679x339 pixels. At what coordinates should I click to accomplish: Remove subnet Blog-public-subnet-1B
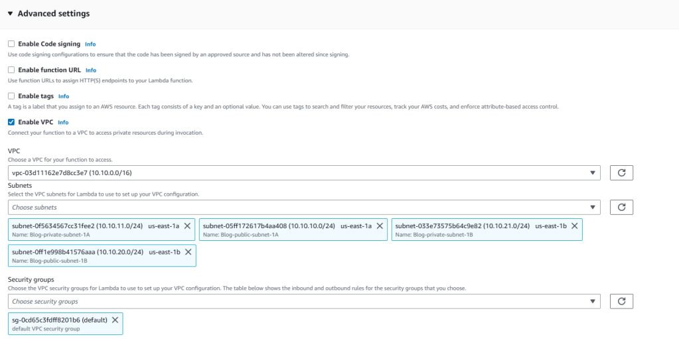(189, 252)
